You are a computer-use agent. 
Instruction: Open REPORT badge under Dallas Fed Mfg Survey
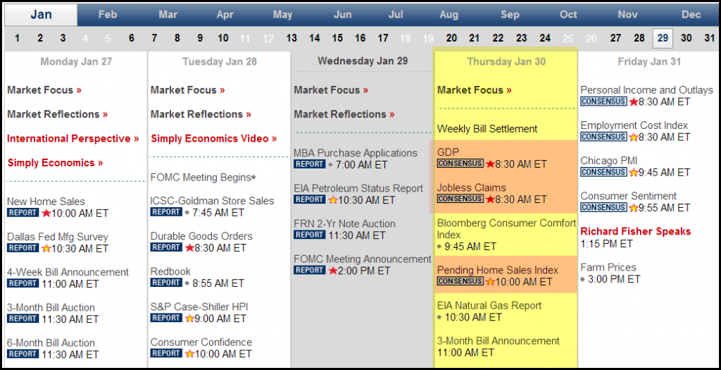coord(23,248)
